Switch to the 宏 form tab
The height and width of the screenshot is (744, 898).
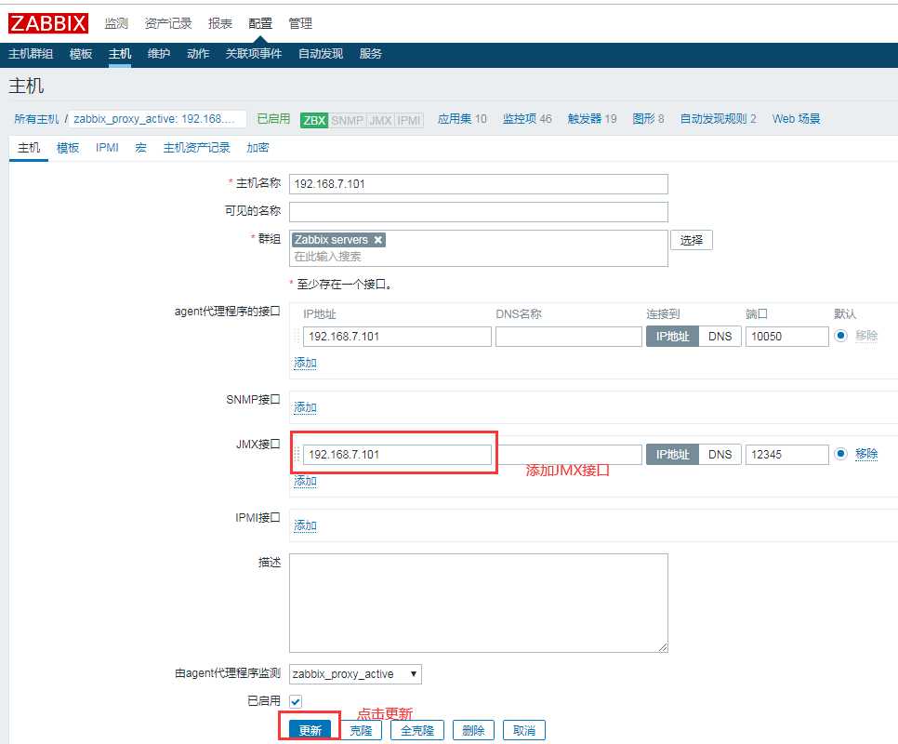pyautogui.click(x=141, y=148)
